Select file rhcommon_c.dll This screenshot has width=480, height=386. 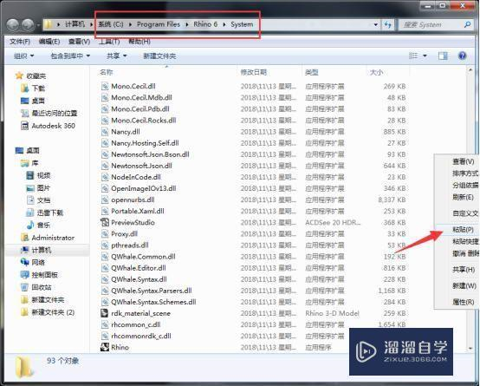click(x=136, y=324)
